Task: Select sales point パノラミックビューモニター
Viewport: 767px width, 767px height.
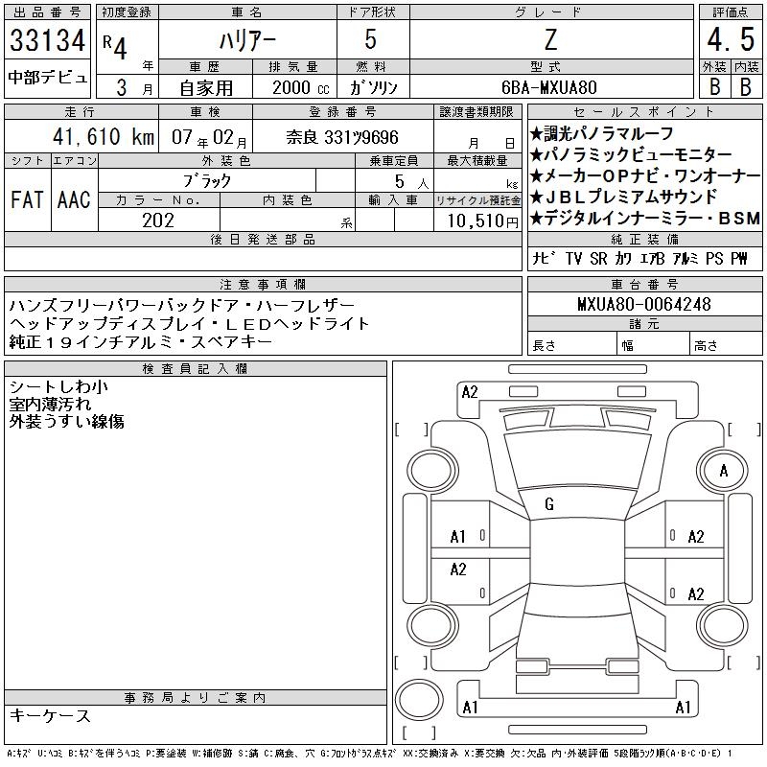Action: [x=631, y=154]
